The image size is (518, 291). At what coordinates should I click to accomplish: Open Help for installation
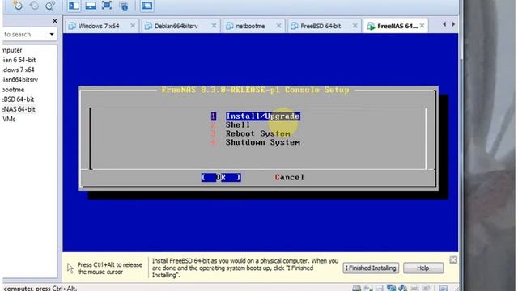pos(423,268)
